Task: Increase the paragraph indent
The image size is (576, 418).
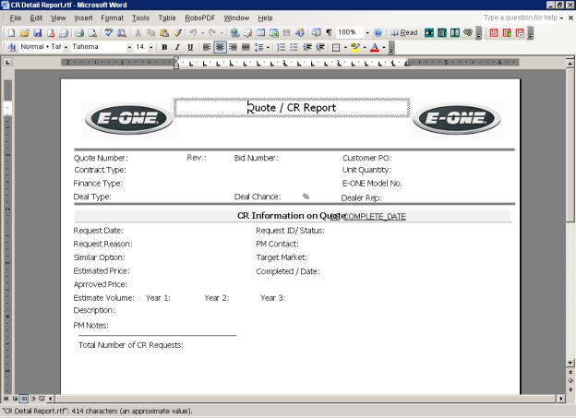Action: pos(320,47)
